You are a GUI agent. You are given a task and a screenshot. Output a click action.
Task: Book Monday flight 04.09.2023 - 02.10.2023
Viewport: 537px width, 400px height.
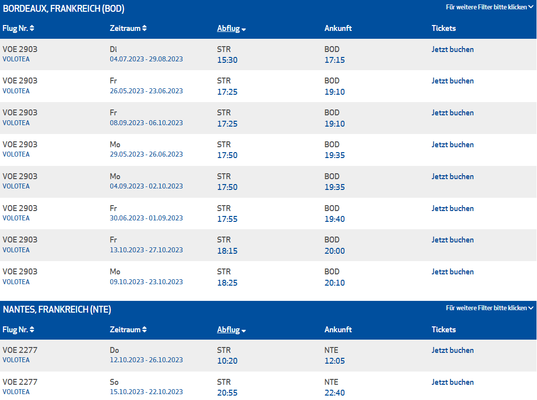click(452, 177)
